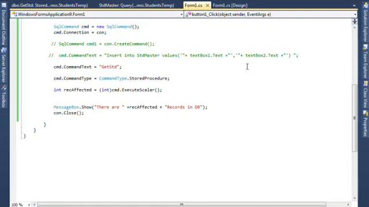The width and height of the screenshot is (369, 207).
Task: Expand the button1_Click member dropdown
Action: pyautogui.click(x=355, y=14)
